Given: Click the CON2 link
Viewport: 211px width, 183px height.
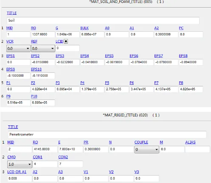Looking at the screenshot, I should (x=63, y=157).
